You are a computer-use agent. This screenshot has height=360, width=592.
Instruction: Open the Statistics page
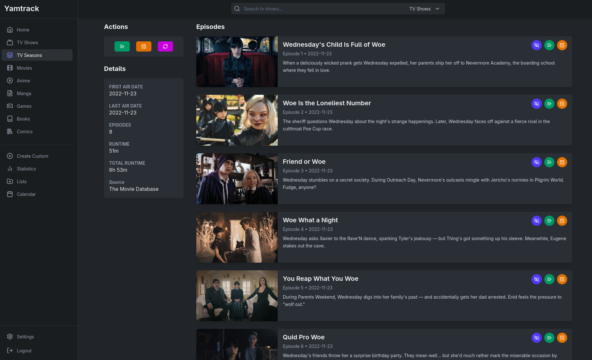tap(26, 169)
